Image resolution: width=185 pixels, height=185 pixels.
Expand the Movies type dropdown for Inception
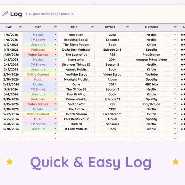point(56,35)
